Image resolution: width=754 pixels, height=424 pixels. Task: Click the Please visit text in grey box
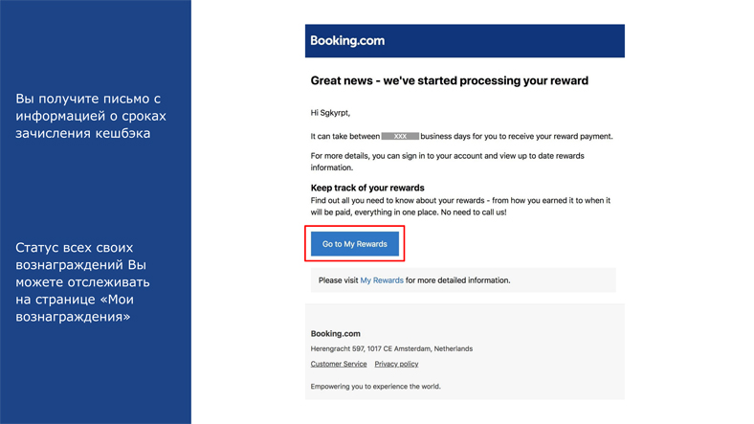coord(338,280)
